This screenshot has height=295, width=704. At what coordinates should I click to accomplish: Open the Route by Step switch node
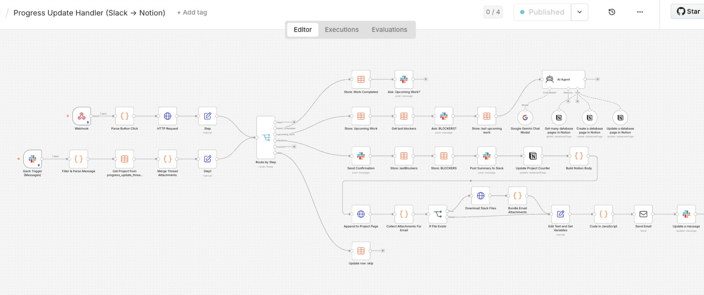(x=266, y=137)
